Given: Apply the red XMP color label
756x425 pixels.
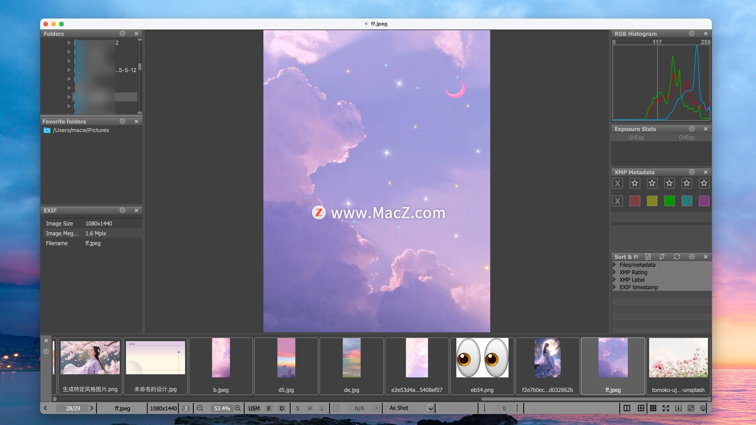Looking at the screenshot, I should [x=635, y=201].
